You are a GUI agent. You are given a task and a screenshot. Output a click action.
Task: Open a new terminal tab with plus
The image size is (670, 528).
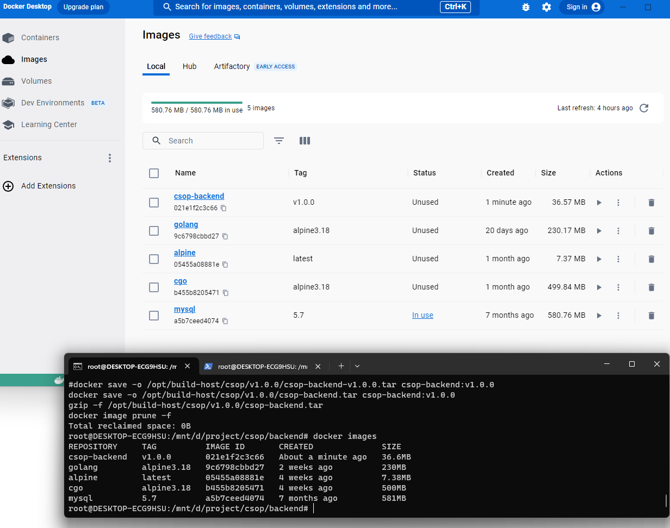(x=341, y=366)
